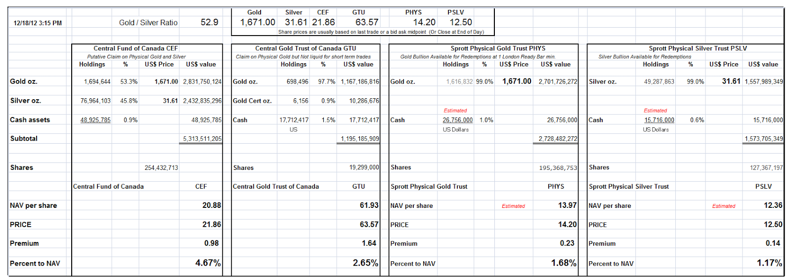Select CEF shares count 254,432,713
This screenshot has width=791, height=279.
(161, 168)
